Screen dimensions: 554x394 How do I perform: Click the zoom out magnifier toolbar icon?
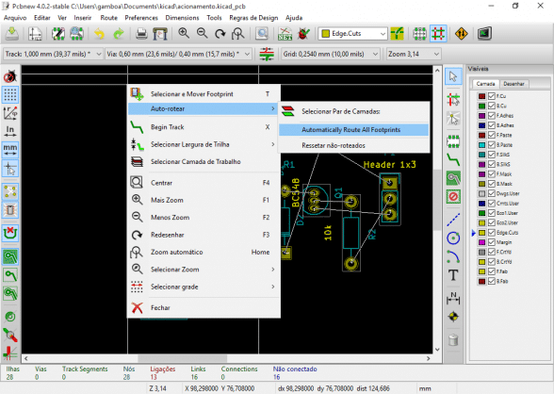pos(202,34)
